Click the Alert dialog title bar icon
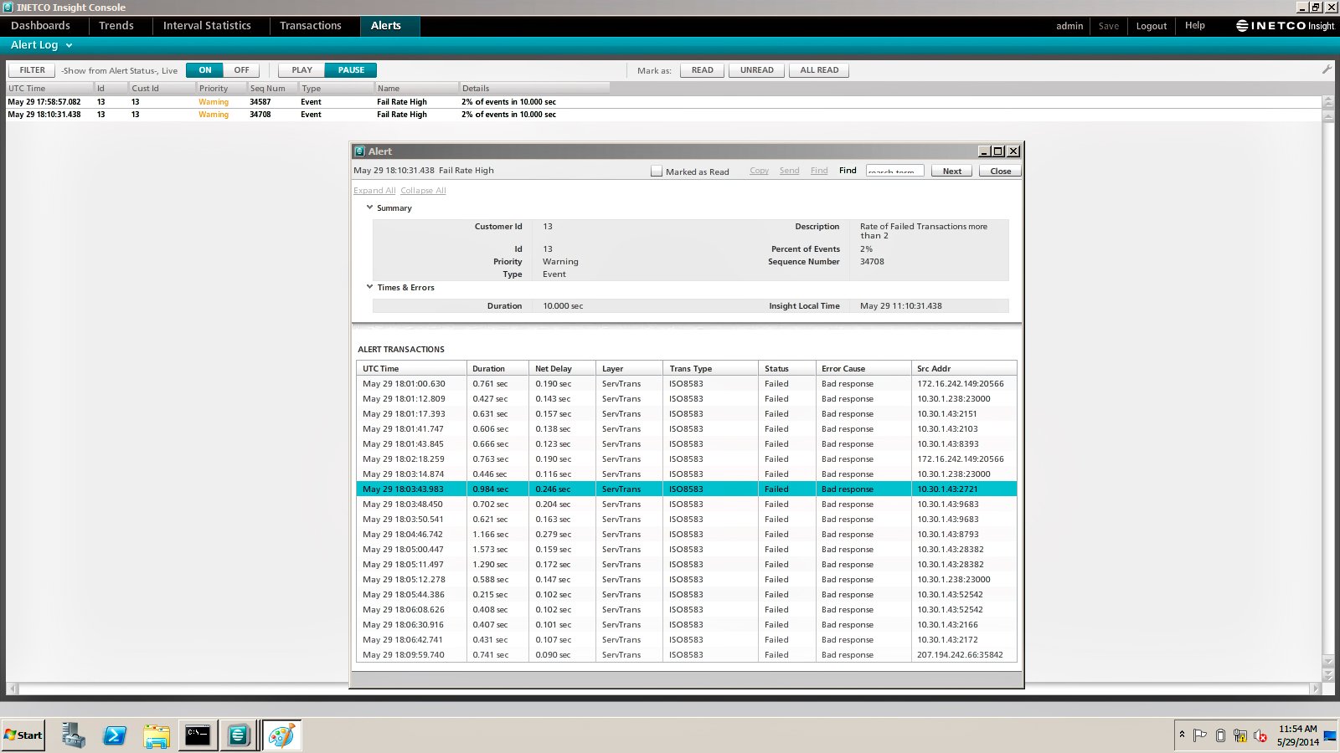 (359, 151)
